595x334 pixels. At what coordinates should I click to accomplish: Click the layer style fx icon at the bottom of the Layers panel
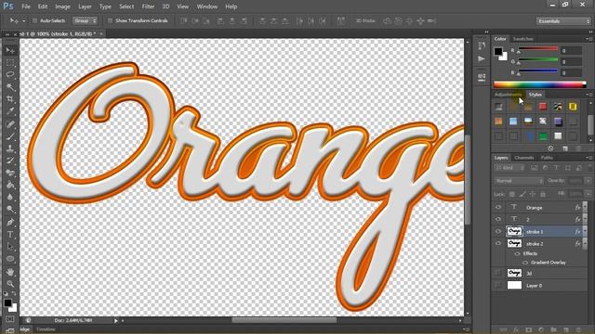tap(516, 330)
